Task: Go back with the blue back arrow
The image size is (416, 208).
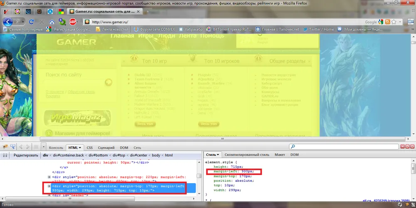Action: pos(7,22)
